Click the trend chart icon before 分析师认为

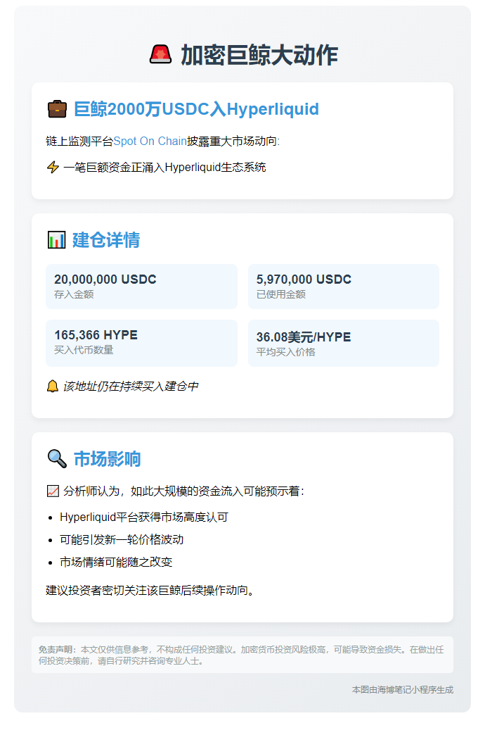click(x=53, y=491)
